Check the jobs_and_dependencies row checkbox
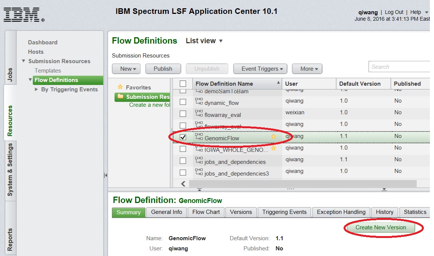 click(x=183, y=161)
